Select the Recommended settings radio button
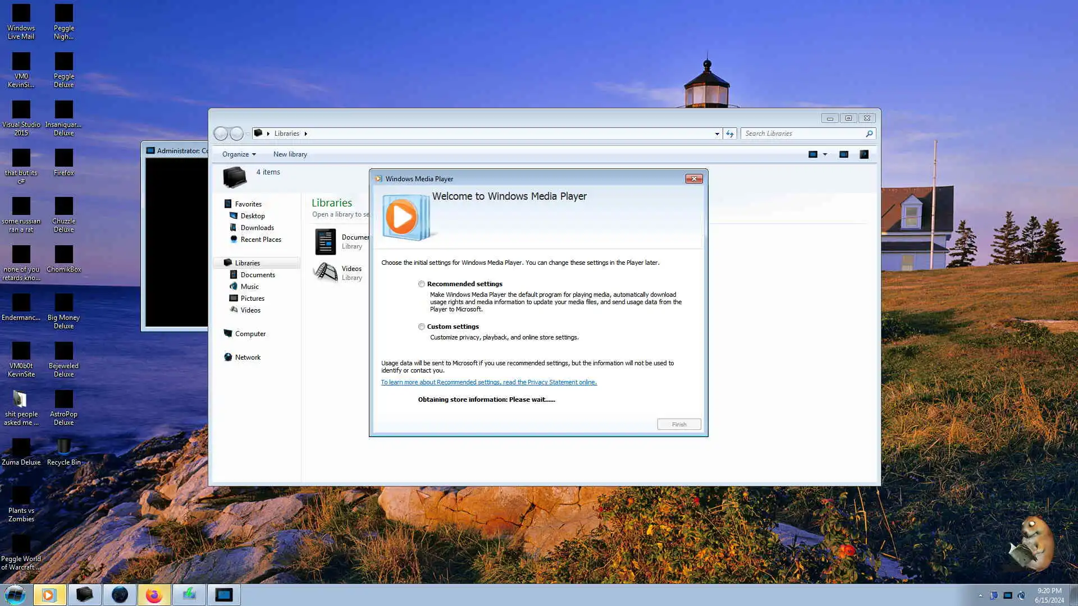Viewport: 1078px width, 606px height. coord(422,284)
